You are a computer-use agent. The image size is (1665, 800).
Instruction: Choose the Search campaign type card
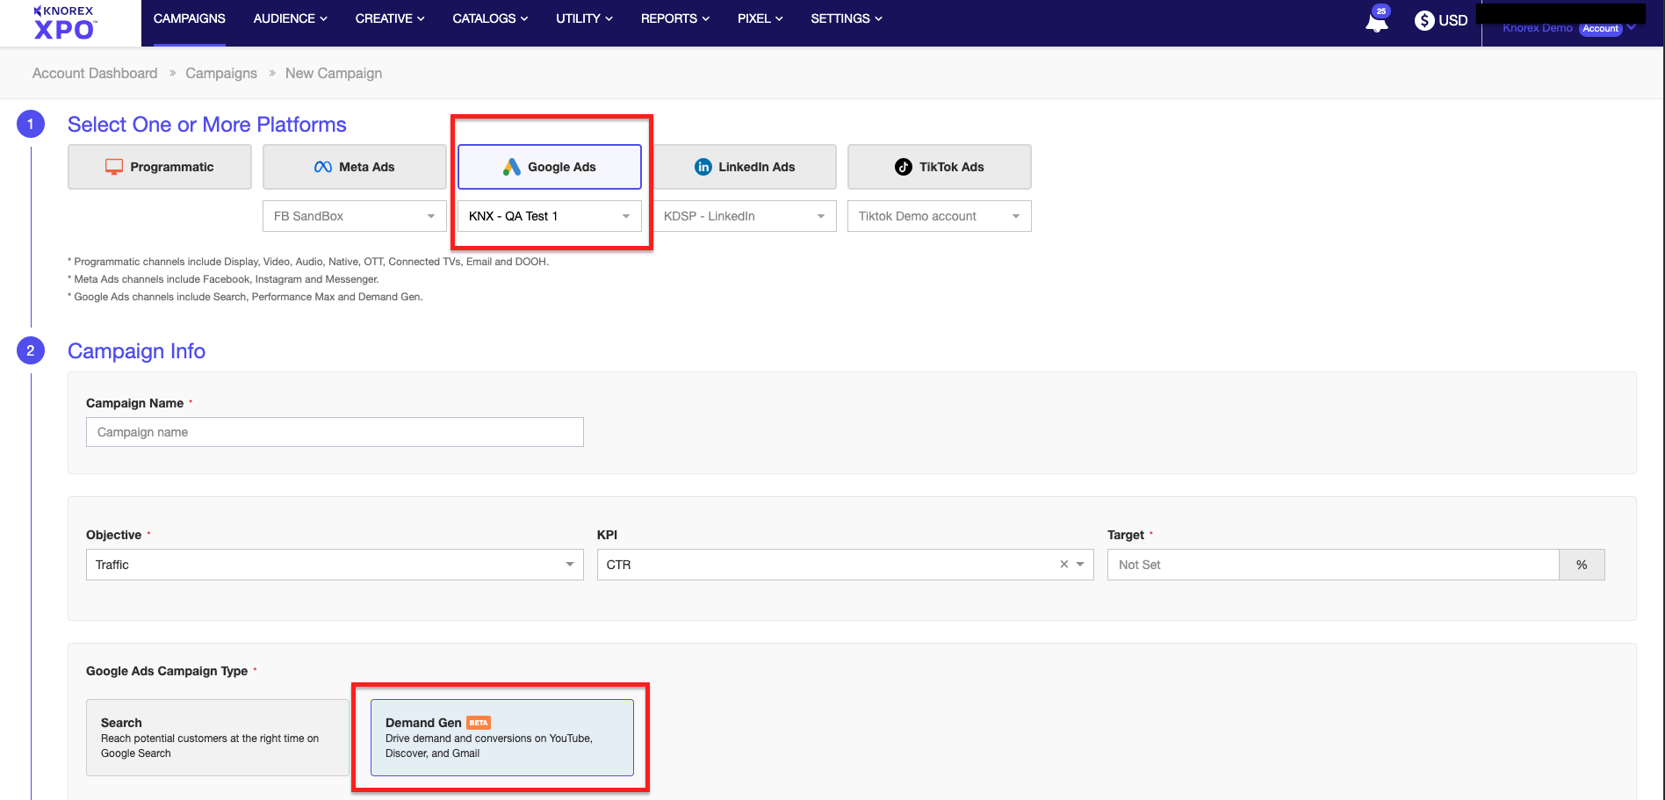[x=217, y=738]
